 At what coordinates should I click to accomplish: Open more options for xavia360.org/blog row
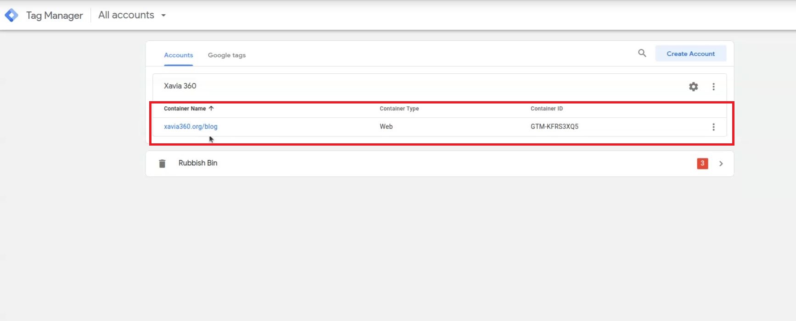pos(713,127)
